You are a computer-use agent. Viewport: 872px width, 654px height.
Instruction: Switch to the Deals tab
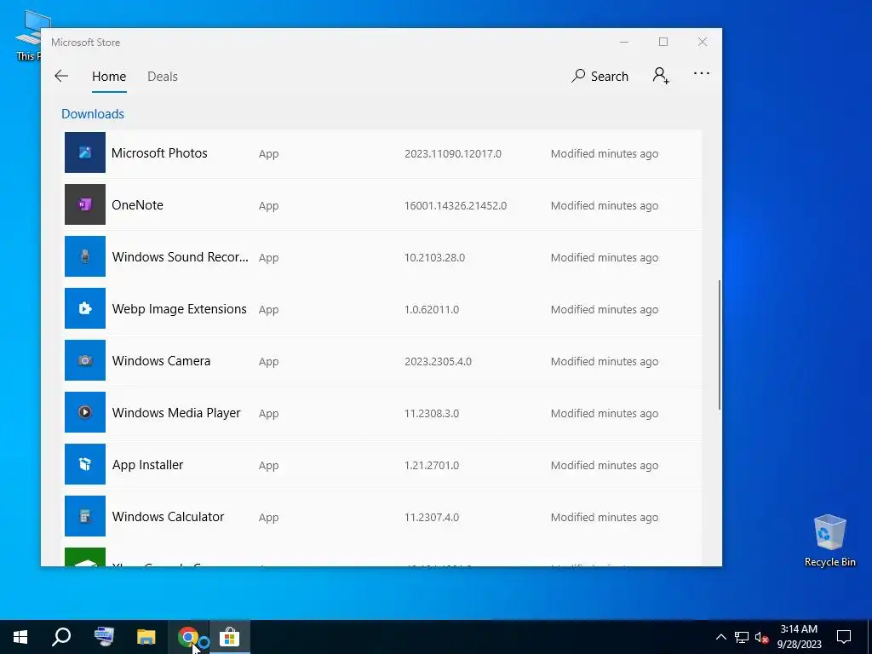tap(163, 76)
